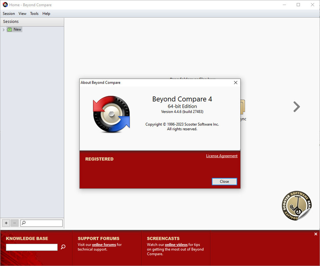This screenshot has height=266, width=320.
Task: Focus the sessions search field
Action: (x=41, y=223)
